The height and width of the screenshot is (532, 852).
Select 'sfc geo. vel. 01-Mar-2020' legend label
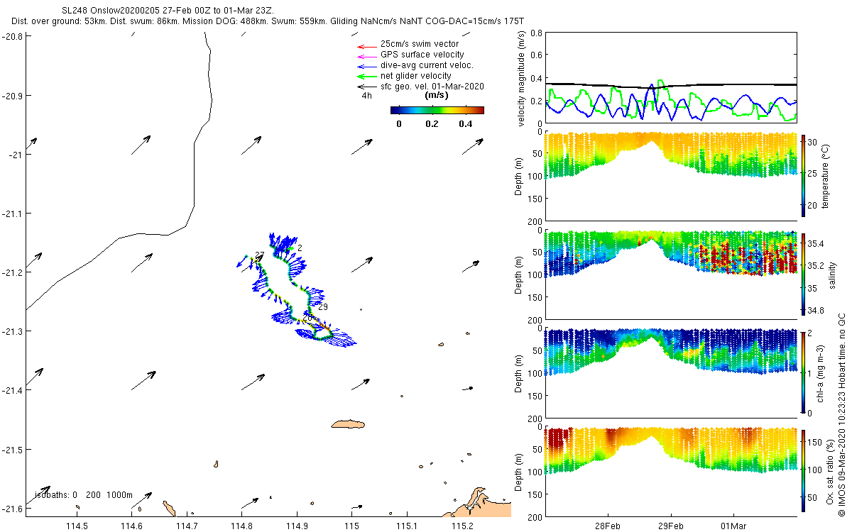click(432, 87)
